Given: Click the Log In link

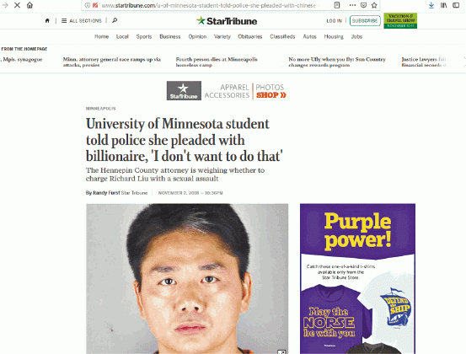Looking at the screenshot, I should (x=334, y=21).
